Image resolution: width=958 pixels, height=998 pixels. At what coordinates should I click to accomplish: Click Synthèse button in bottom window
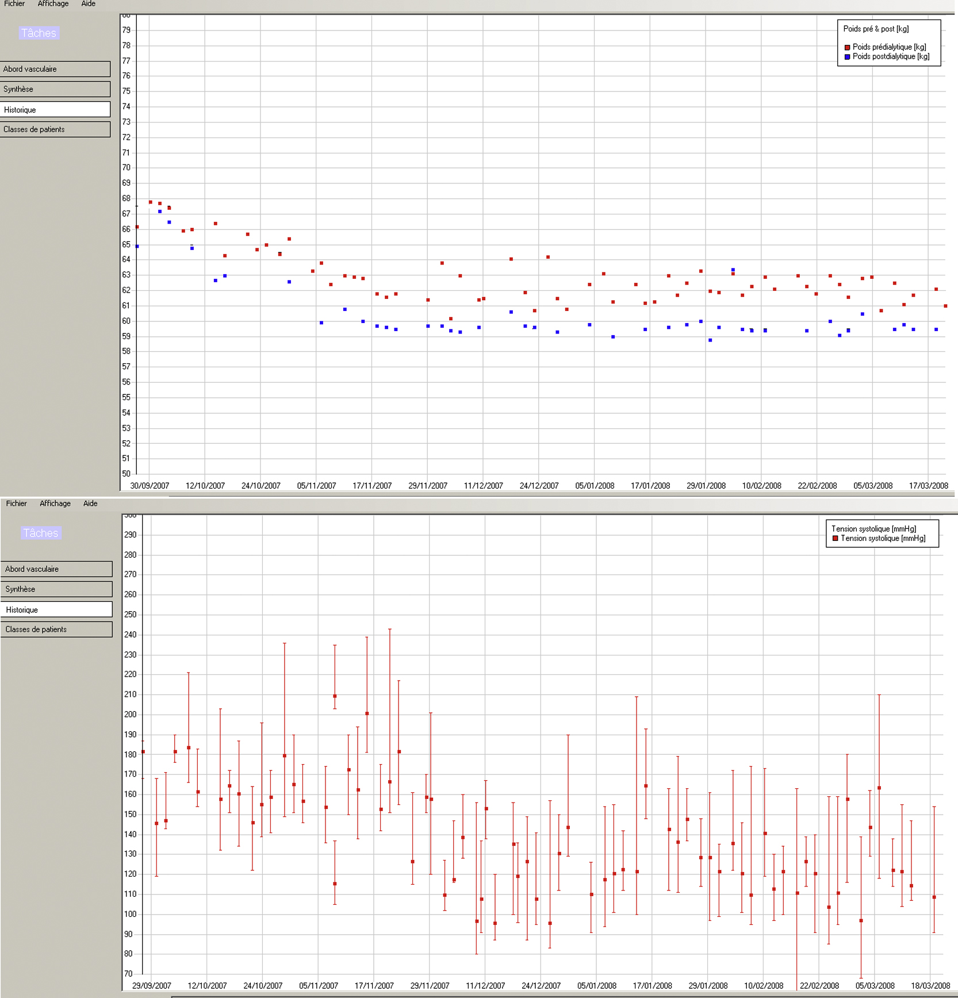coord(56,589)
